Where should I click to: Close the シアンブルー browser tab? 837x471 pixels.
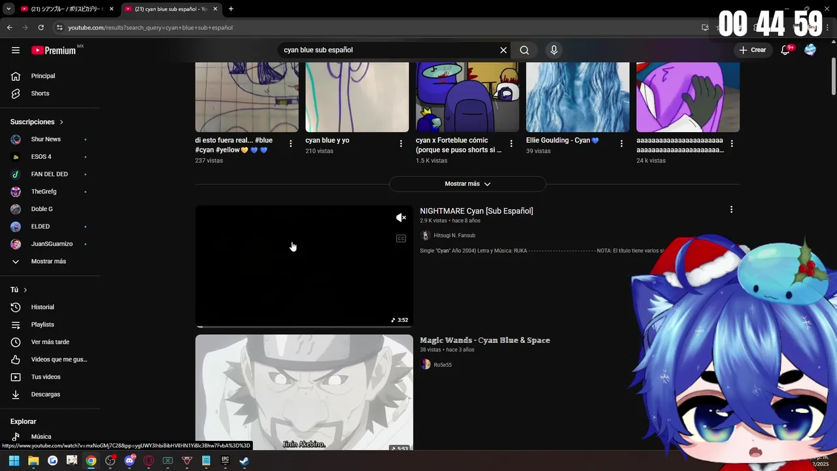coord(112,9)
